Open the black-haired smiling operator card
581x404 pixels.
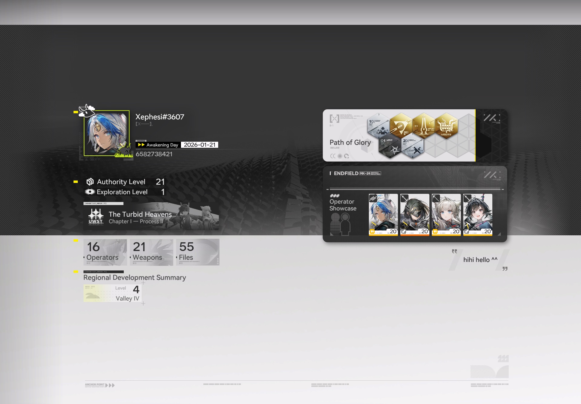[478, 214]
